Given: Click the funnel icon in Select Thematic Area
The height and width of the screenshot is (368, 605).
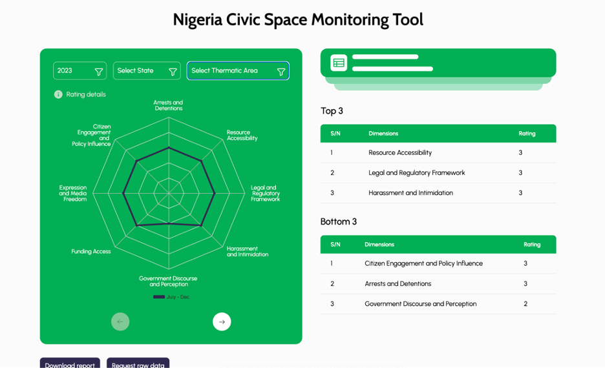Looking at the screenshot, I should [x=281, y=72].
